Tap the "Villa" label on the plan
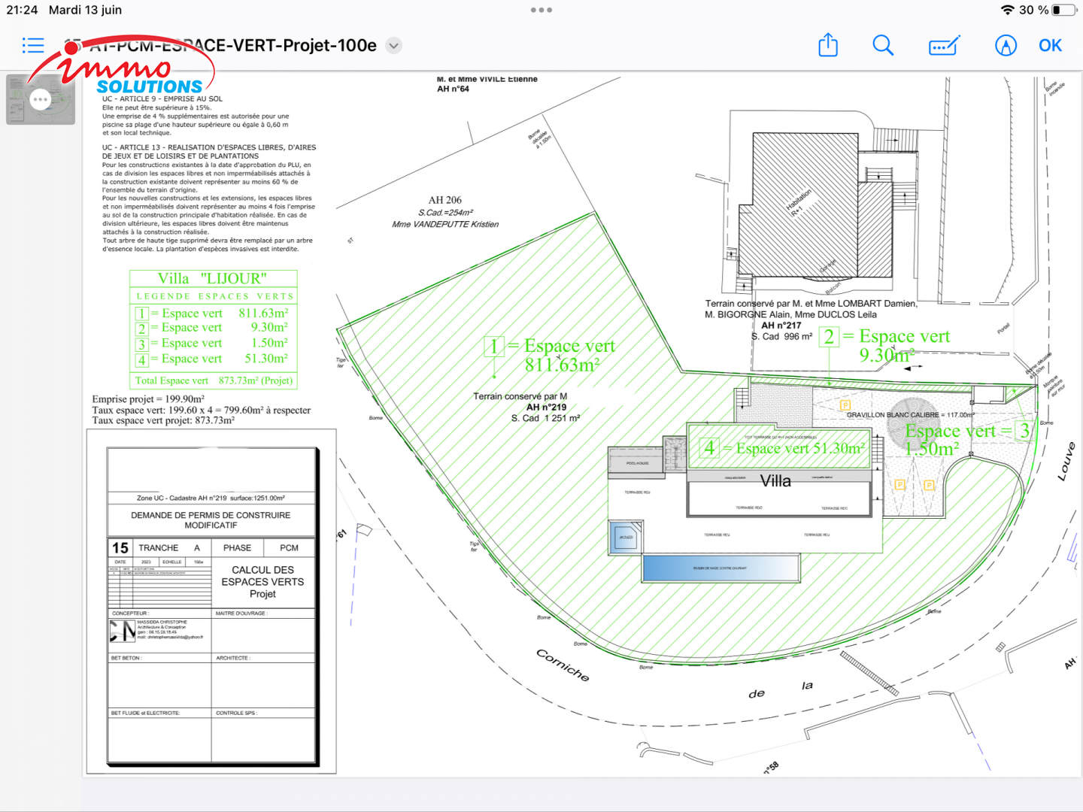The width and height of the screenshot is (1083, 812). [775, 481]
